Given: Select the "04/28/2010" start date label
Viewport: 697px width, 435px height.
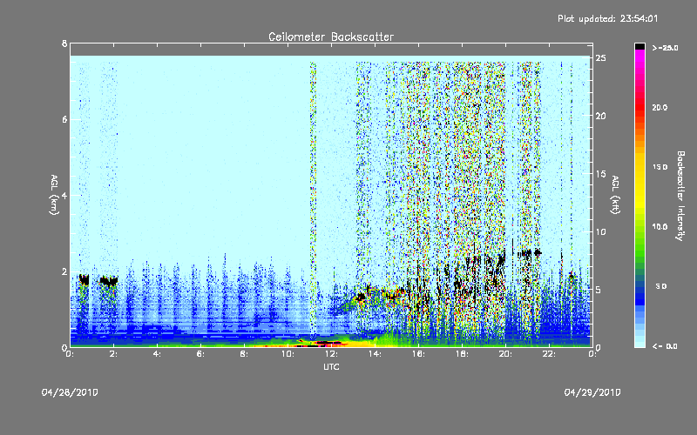Looking at the screenshot, I should coord(70,392).
